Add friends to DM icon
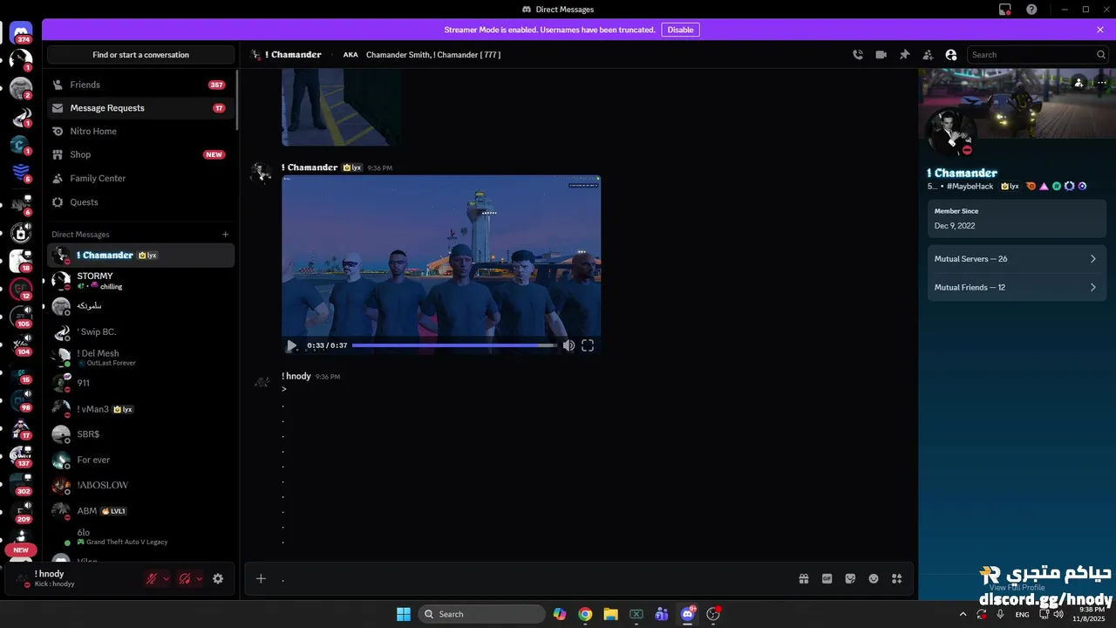 coord(928,54)
